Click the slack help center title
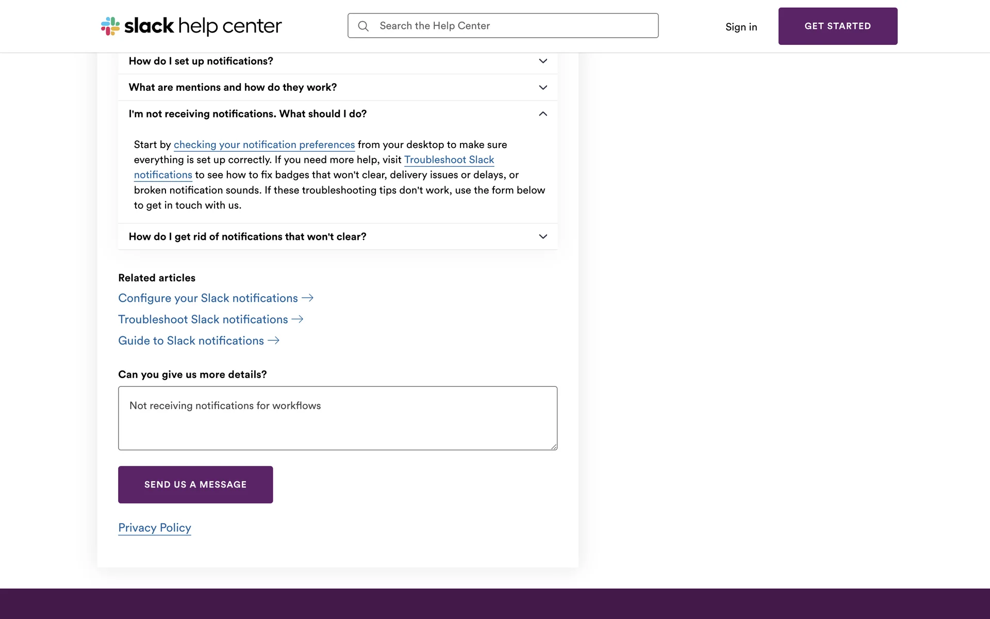The image size is (990, 619). coord(203,26)
